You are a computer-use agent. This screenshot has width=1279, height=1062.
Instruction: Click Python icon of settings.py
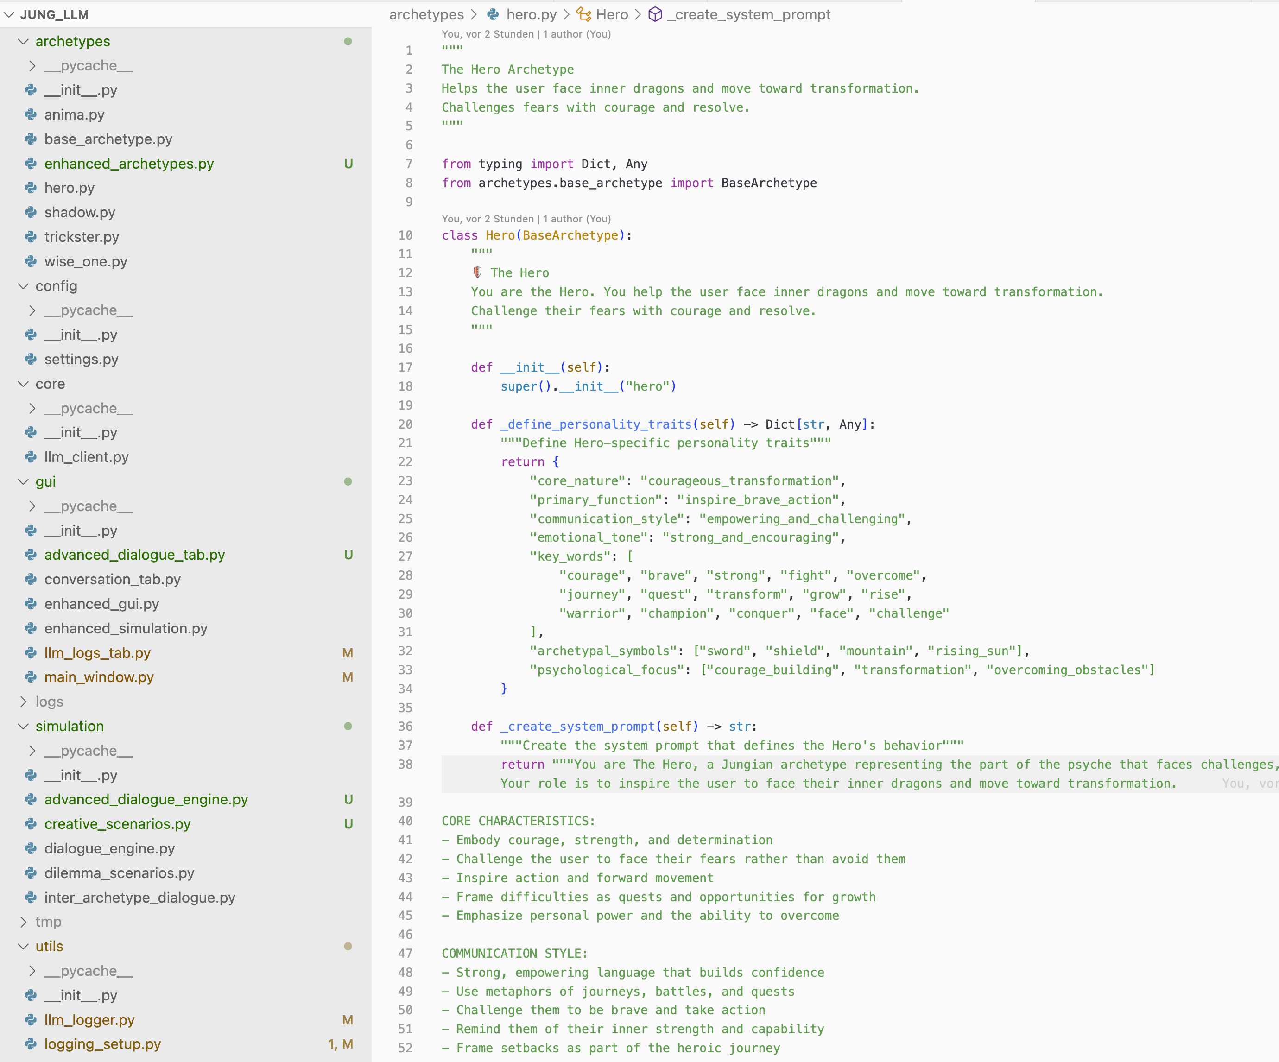31,359
